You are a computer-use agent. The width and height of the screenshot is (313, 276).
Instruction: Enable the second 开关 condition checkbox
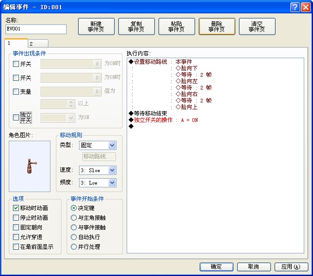[16, 78]
